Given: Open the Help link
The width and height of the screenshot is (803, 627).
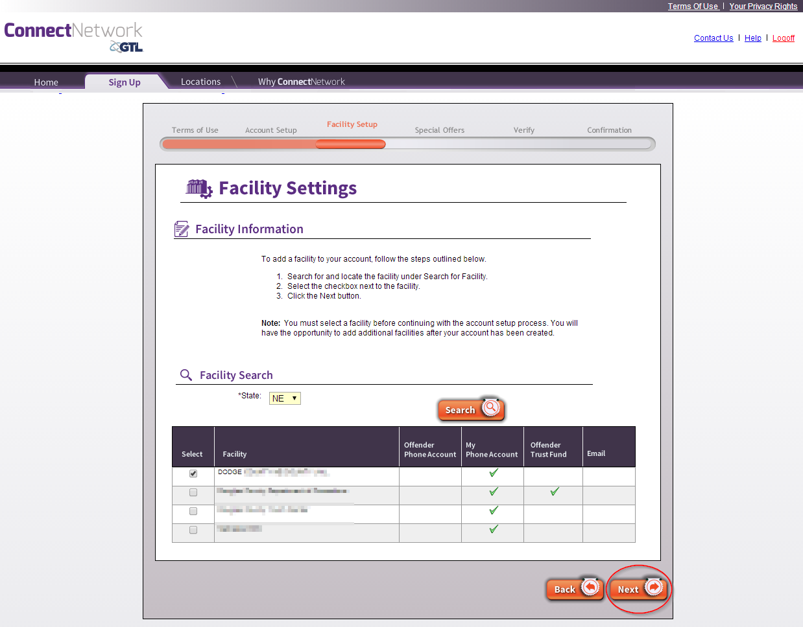Looking at the screenshot, I should [753, 38].
